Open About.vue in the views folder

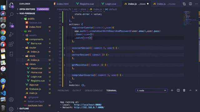point(36,68)
